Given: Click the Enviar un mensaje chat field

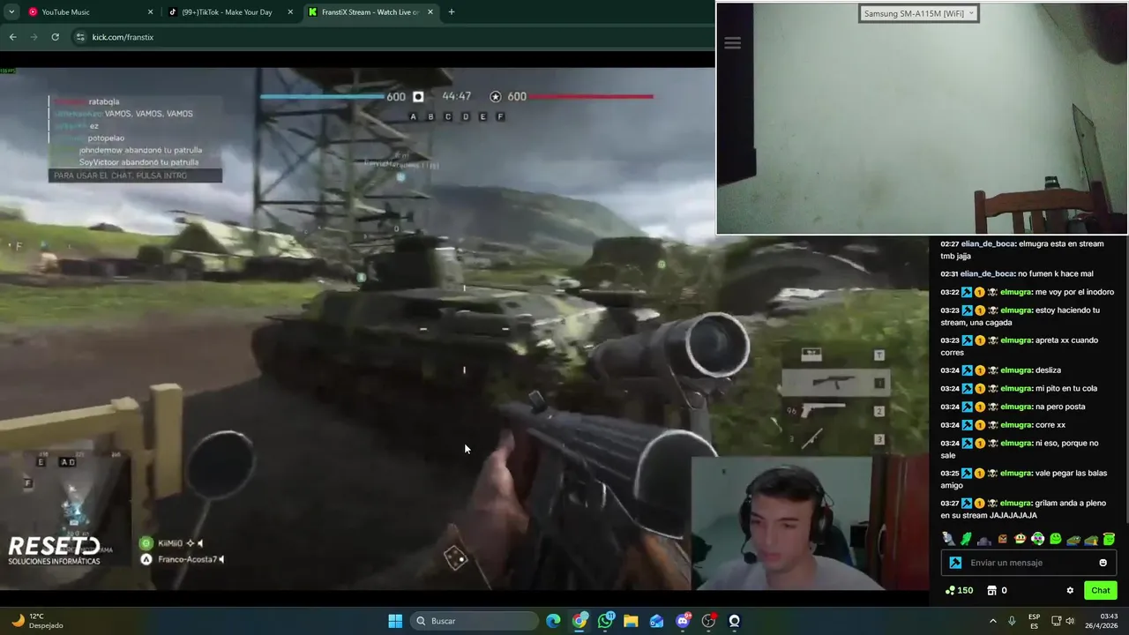Looking at the screenshot, I should (1028, 563).
